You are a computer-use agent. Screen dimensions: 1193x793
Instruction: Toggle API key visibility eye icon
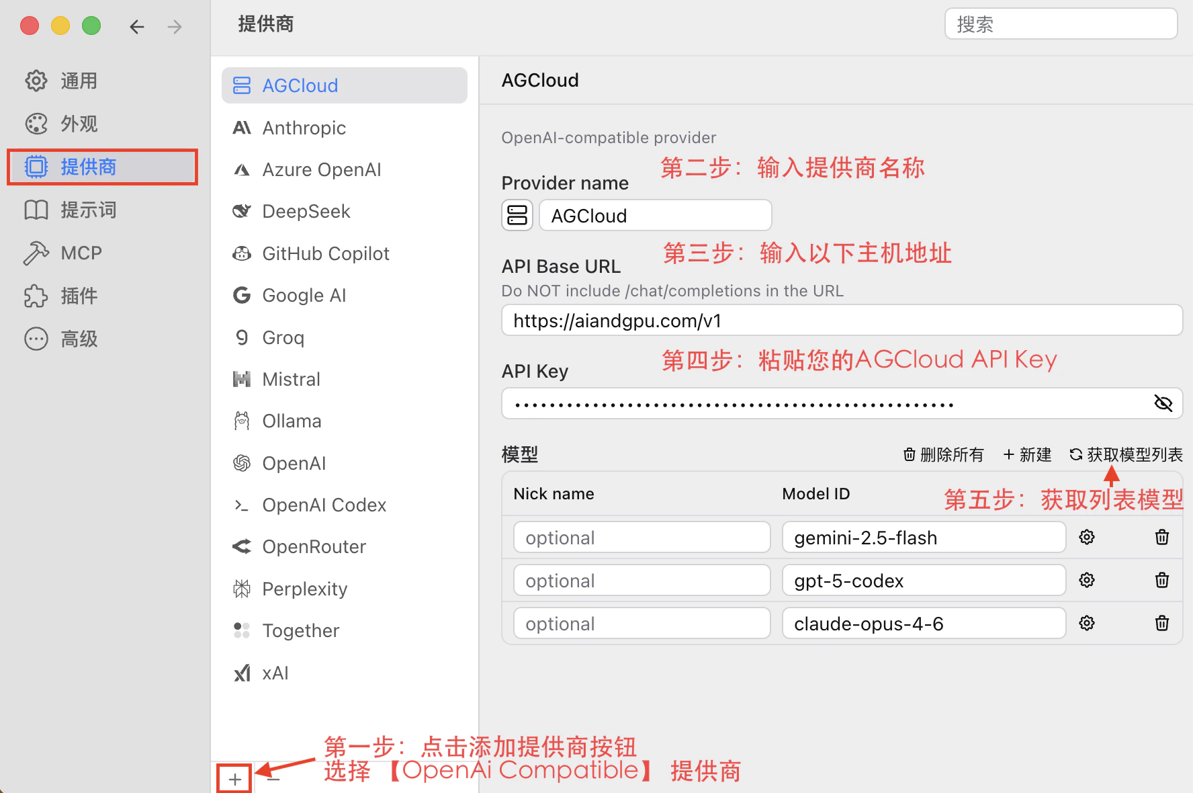(x=1163, y=403)
